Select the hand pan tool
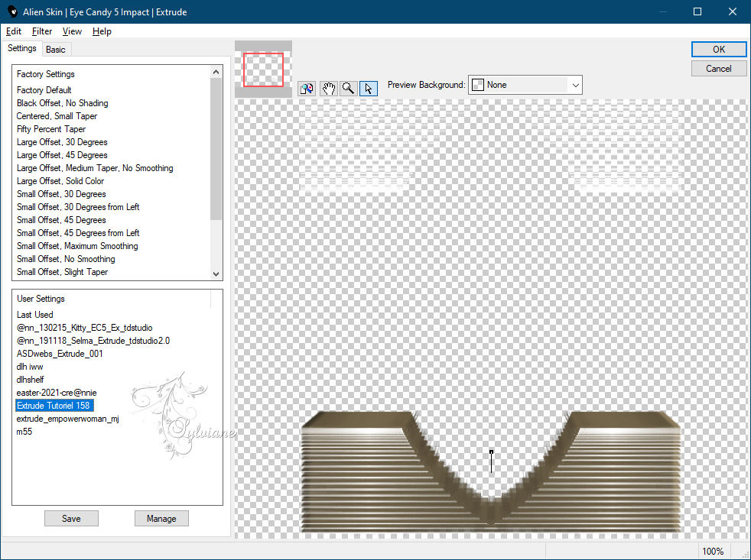The height and width of the screenshot is (560, 751). coord(329,89)
